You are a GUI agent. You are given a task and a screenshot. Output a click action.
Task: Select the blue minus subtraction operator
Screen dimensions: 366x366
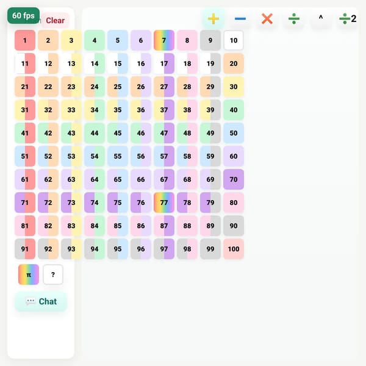(x=240, y=19)
